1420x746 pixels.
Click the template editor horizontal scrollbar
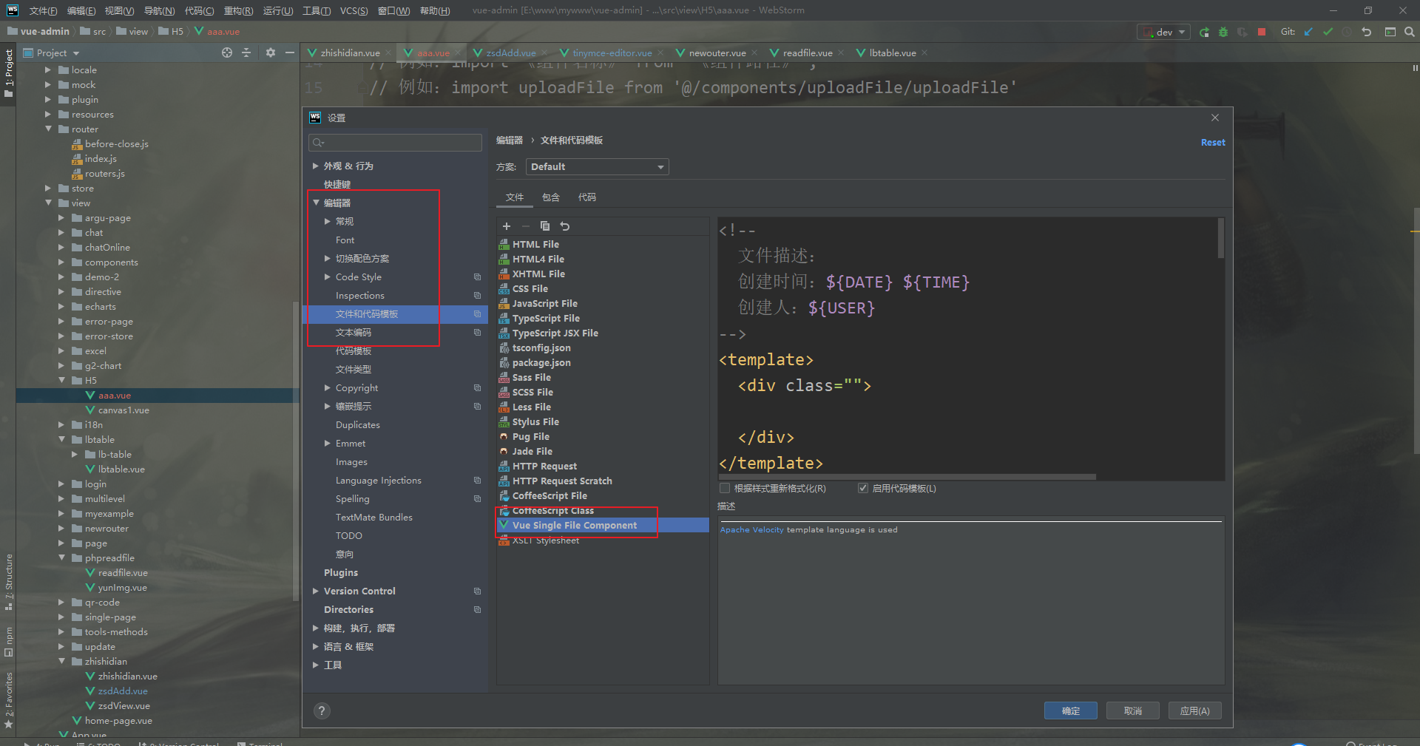click(x=907, y=477)
